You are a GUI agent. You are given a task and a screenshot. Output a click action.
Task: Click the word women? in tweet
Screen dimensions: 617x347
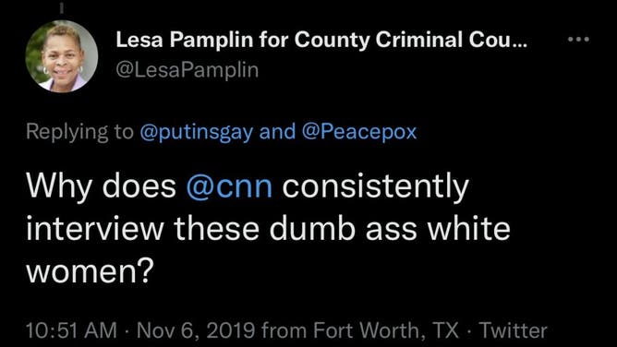click(x=90, y=272)
